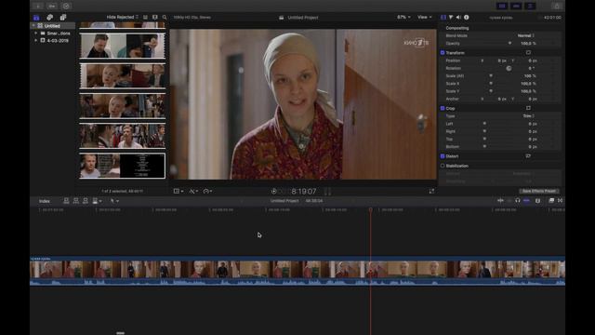Toggle snapping in the timeline
Screen dimensions: 595x335
(x=527, y=201)
